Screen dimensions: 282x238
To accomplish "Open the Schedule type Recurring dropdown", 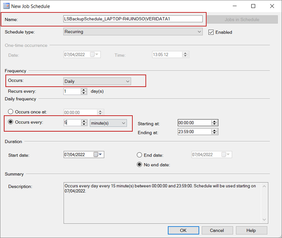I will pyautogui.click(x=133, y=32).
